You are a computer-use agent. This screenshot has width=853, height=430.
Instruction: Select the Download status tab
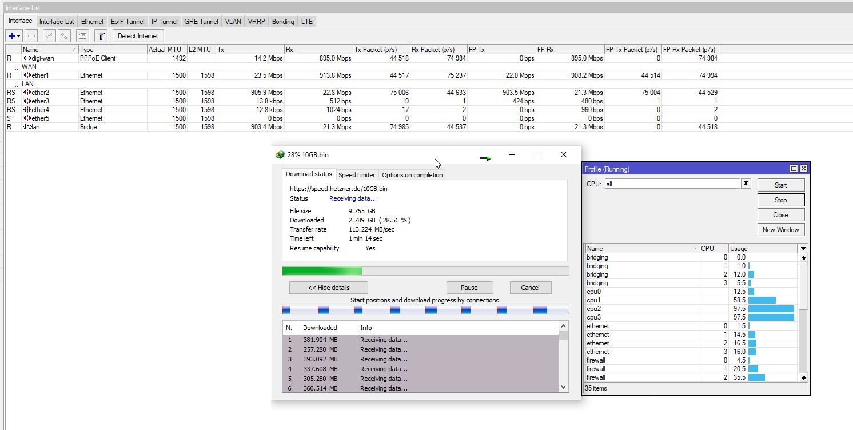click(x=309, y=174)
